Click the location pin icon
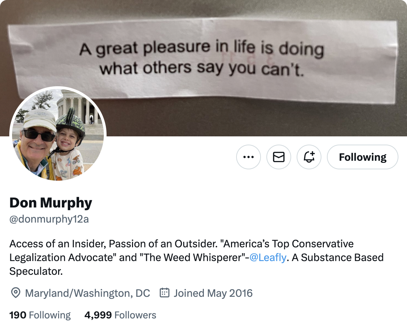This screenshot has width=407, height=327. (x=15, y=293)
